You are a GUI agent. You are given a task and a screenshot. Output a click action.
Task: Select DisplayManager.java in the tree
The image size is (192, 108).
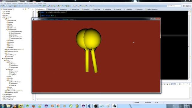click(x=16, y=31)
